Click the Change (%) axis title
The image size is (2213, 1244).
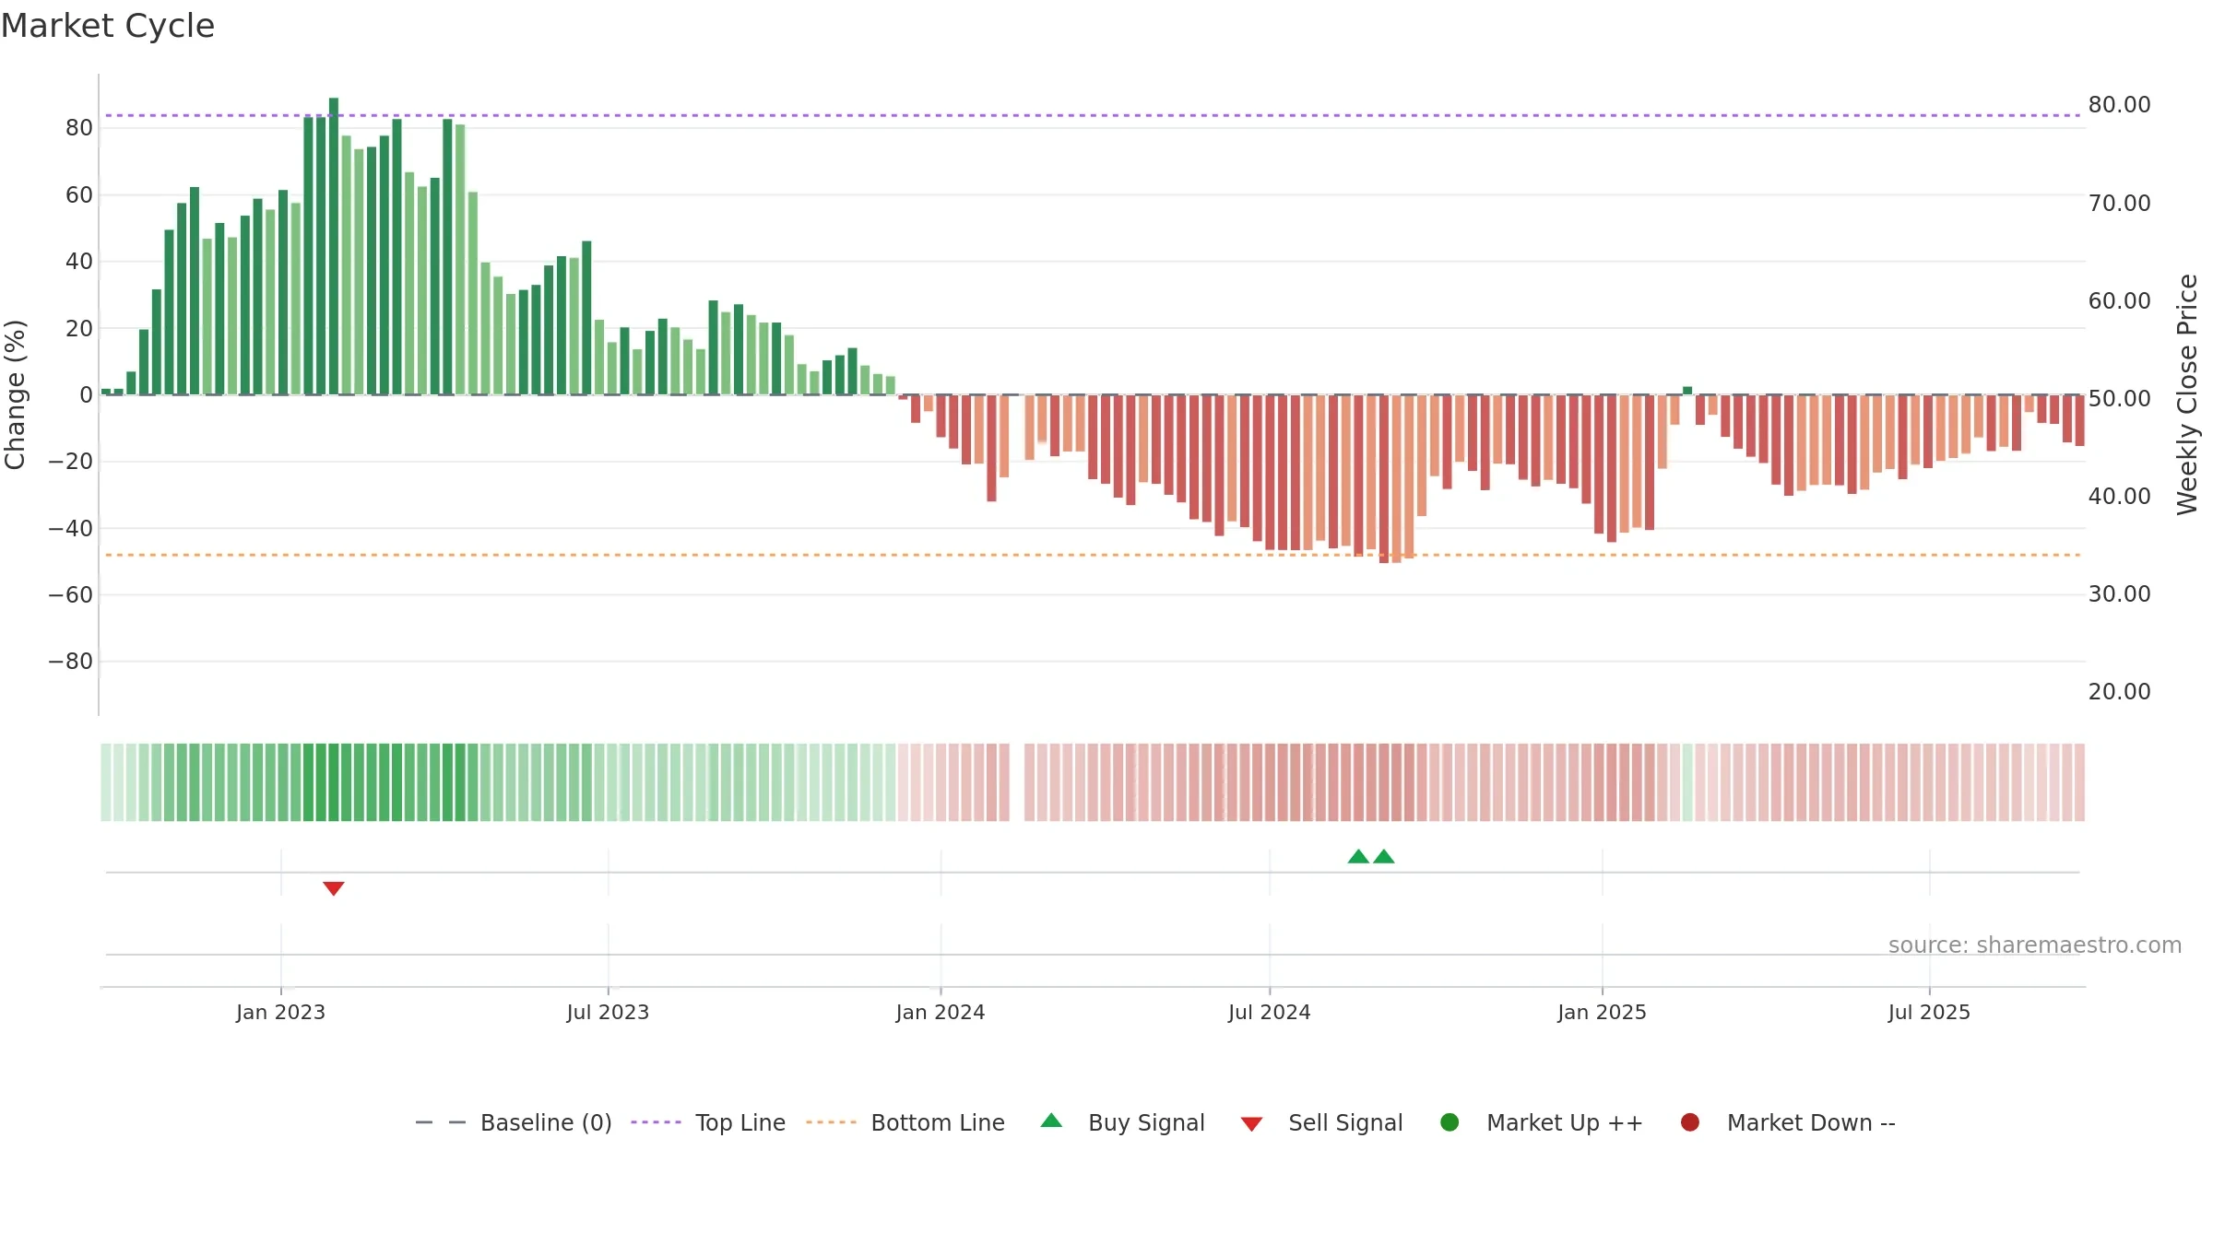coord(15,394)
